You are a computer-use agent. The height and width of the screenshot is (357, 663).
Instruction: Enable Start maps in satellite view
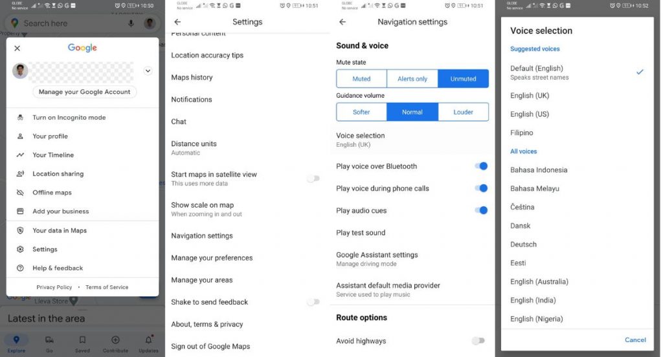(313, 178)
